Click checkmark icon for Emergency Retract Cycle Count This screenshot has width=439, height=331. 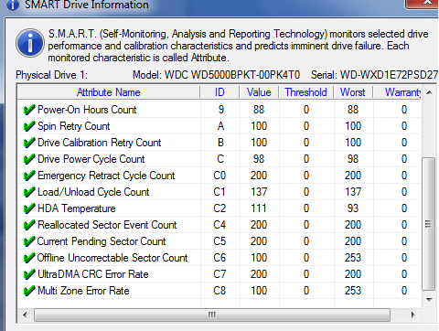(x=29, y=176)
